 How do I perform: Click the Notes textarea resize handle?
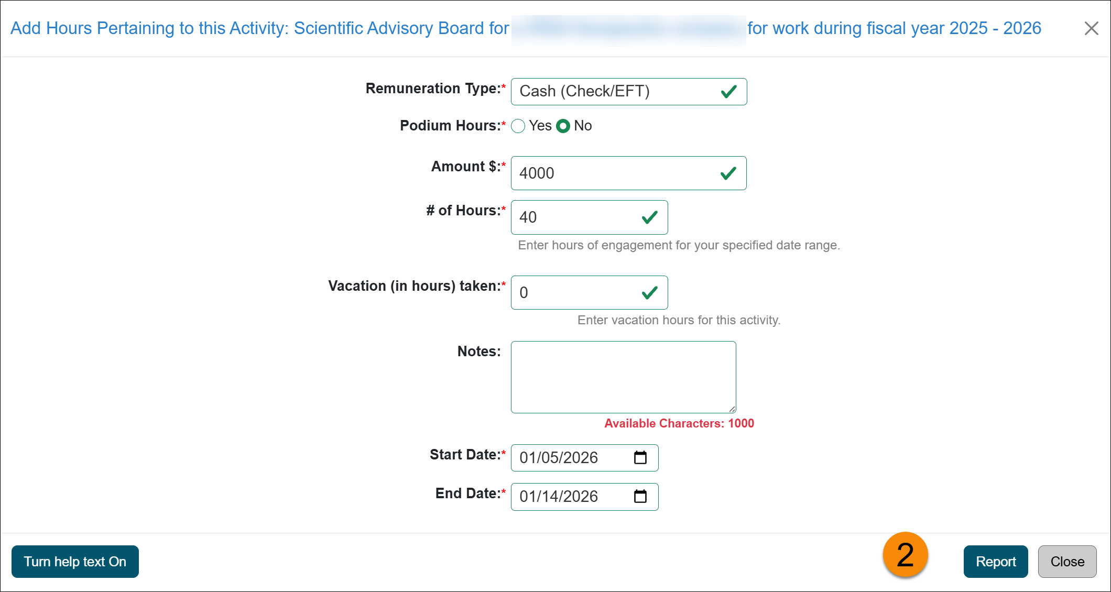pos(733,410)
